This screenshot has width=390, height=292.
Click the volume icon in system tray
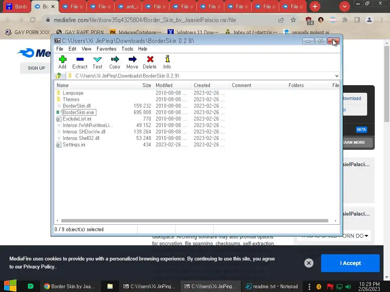tap(348, 287)
